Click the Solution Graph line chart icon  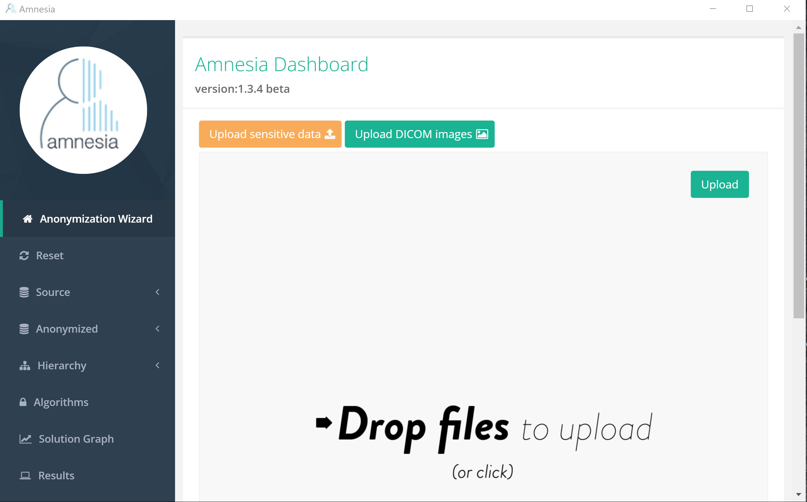tap(25, 439)
